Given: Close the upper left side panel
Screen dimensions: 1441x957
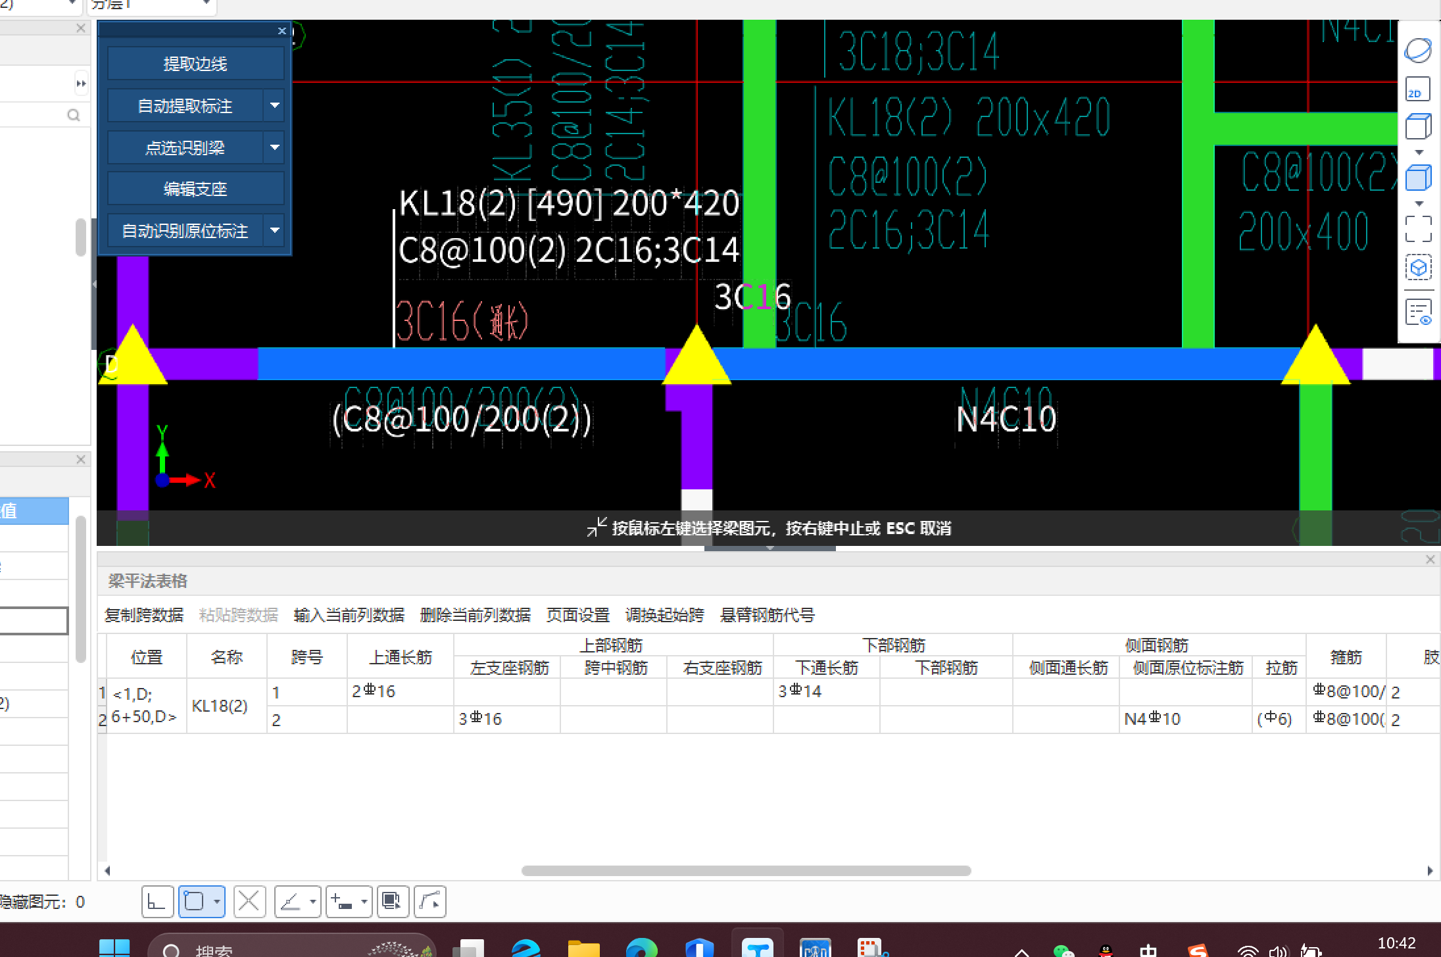Looking at the screenshot, I should coord(81,28).
